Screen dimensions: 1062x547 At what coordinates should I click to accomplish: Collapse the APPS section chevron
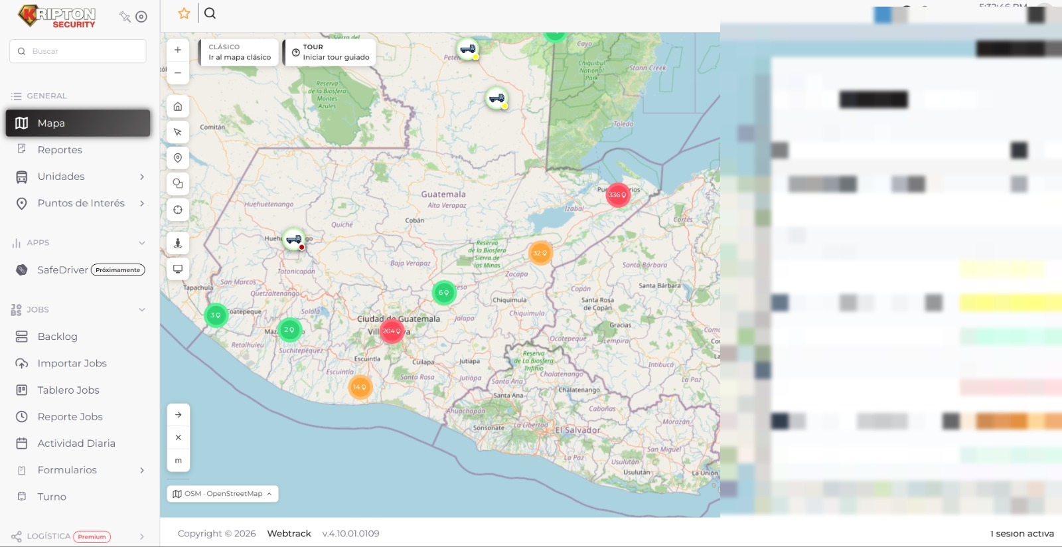tap(142, 243)
